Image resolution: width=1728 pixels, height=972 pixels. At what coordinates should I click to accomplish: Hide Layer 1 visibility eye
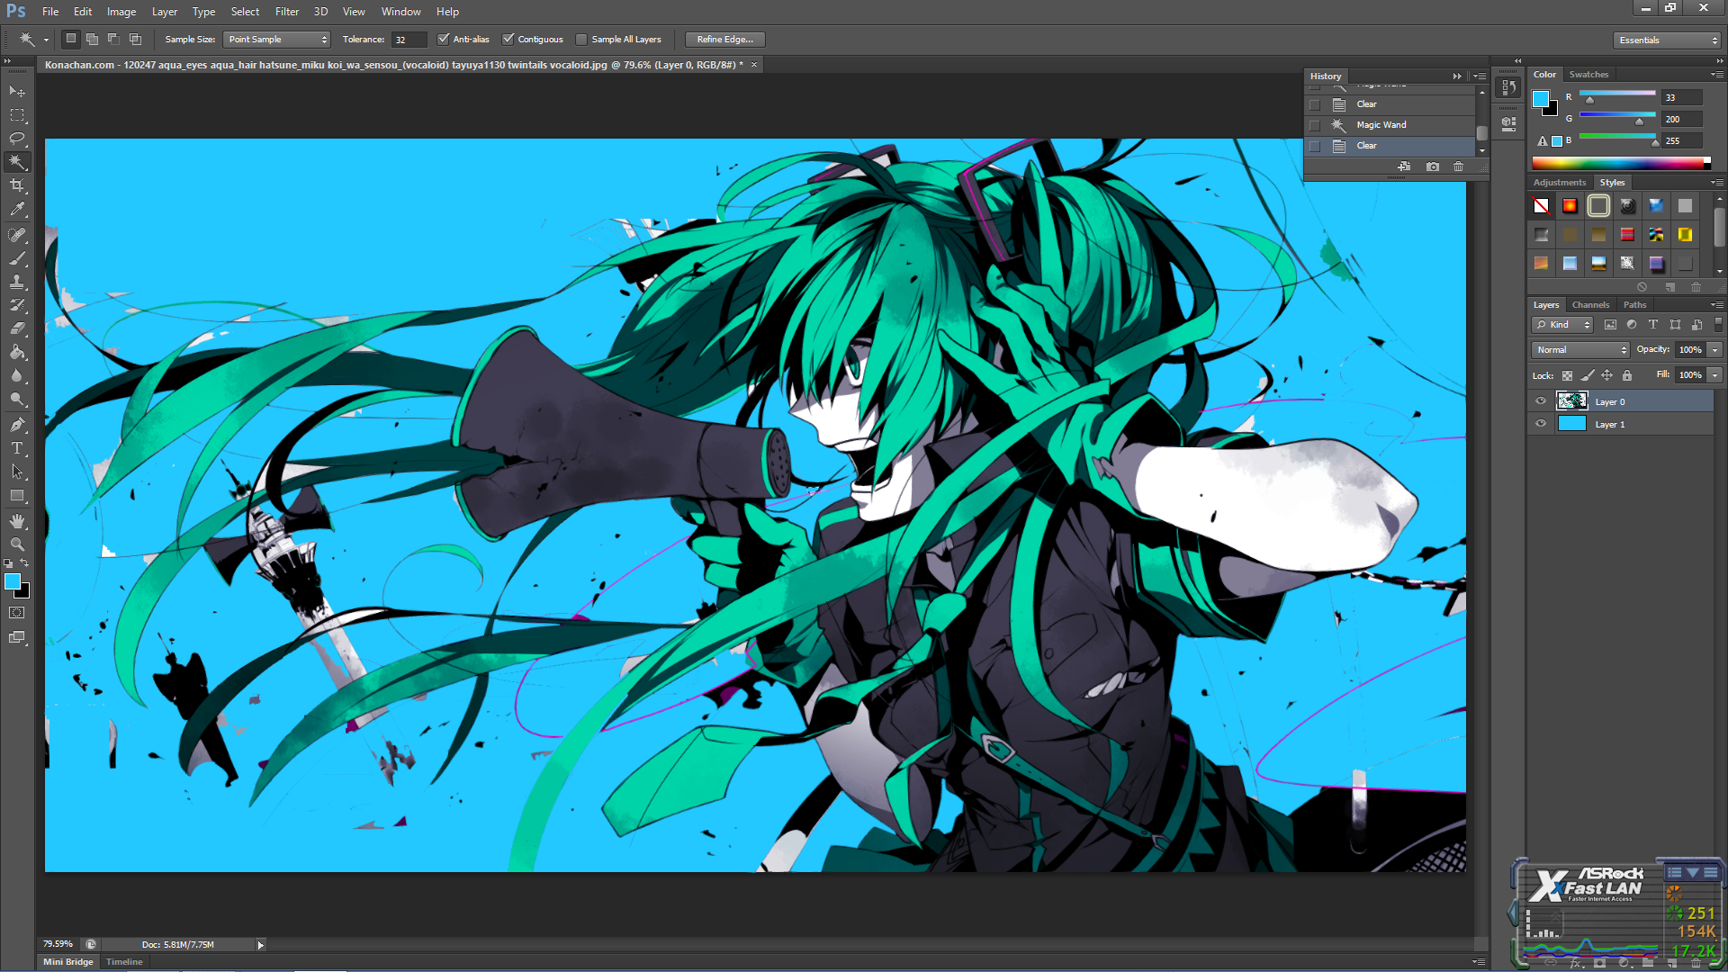pyautogui.click(x=1541, y=424)
